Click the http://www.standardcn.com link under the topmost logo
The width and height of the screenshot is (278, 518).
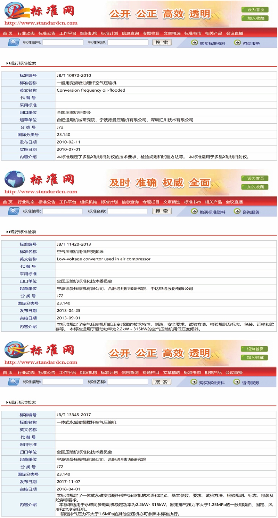[41, 23]
